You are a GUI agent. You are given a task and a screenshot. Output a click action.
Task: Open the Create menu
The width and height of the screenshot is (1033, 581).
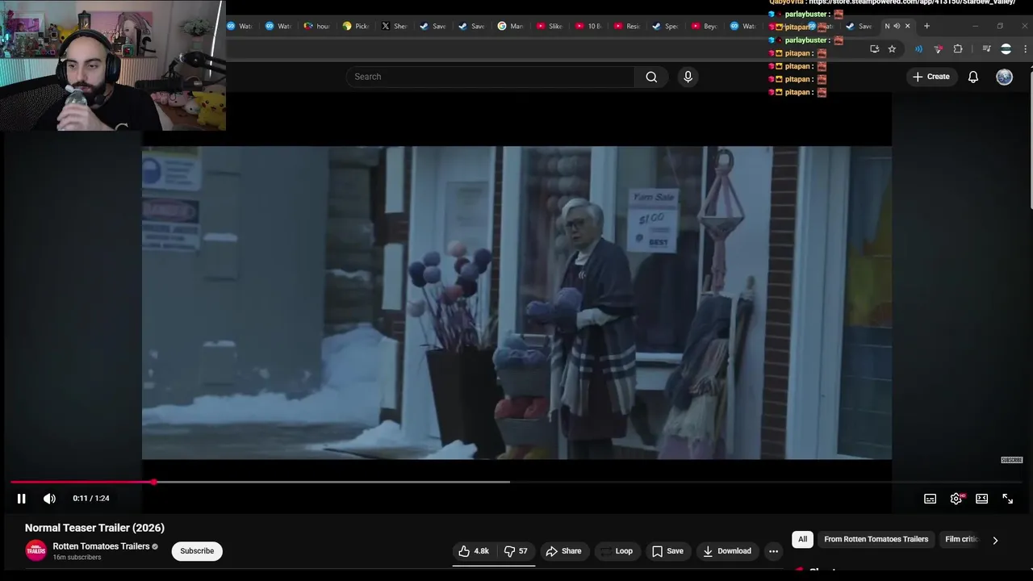(x=931, y=77)
